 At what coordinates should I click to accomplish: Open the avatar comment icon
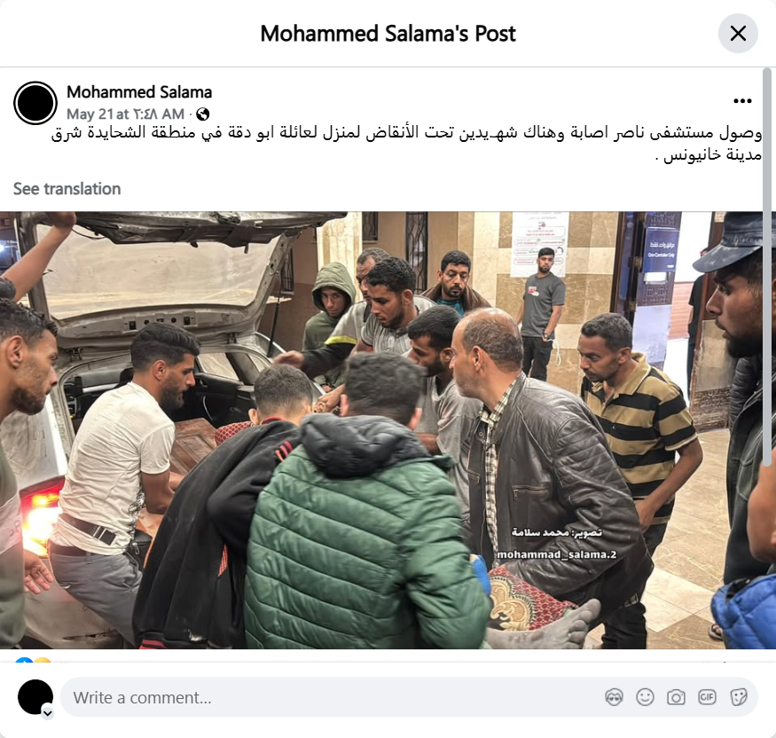[x=614, y=697]
